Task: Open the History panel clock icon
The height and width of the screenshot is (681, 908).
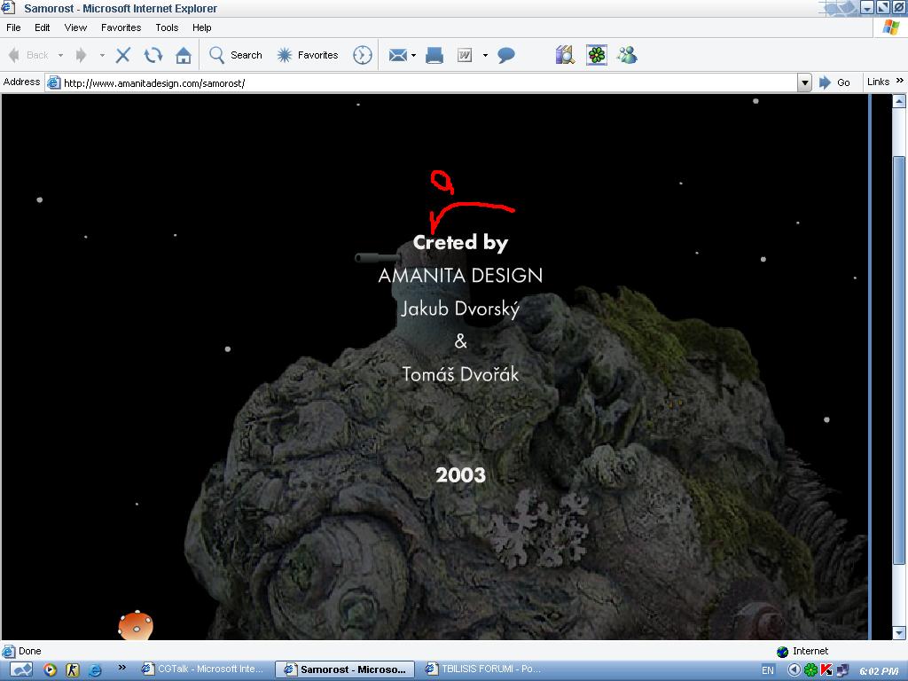Action: (363, 55)
